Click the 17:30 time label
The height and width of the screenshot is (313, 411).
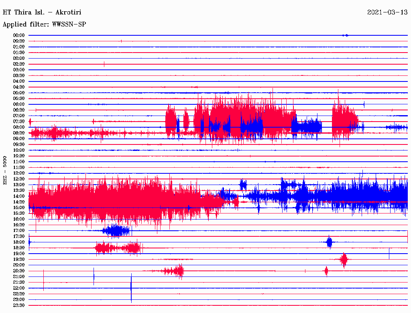[19, 236]
